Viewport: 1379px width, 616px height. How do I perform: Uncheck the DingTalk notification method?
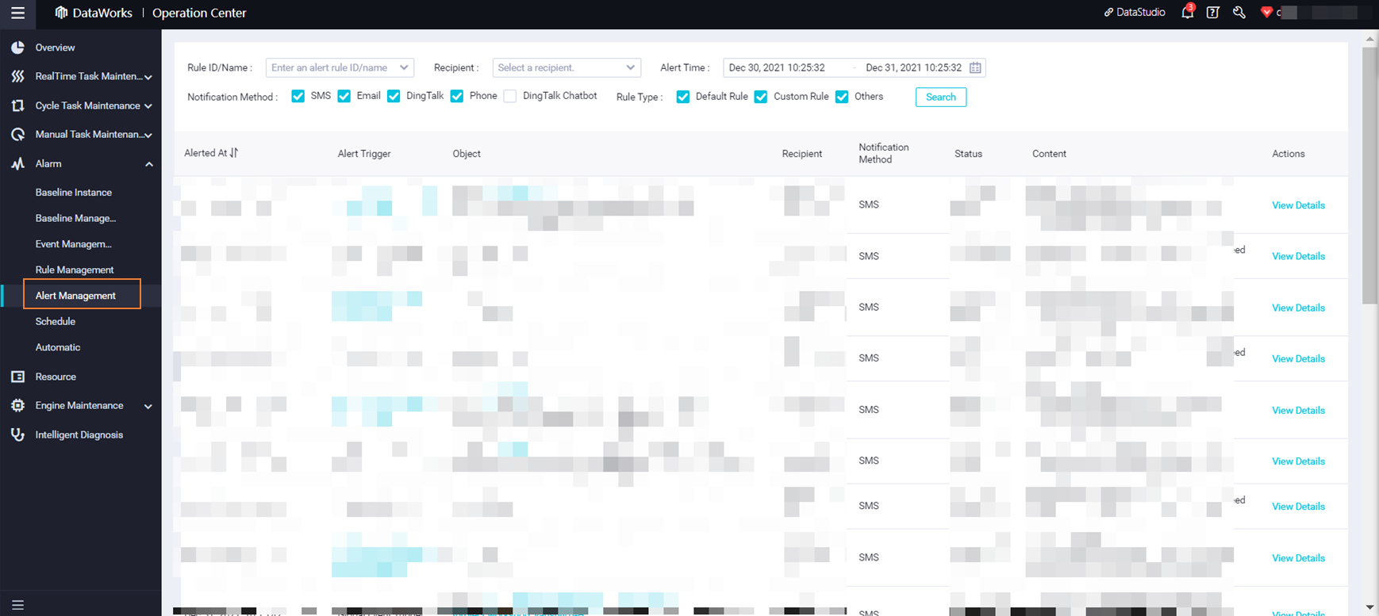(394, 96)
